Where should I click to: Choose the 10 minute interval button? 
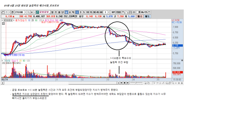tap(87, 12)
